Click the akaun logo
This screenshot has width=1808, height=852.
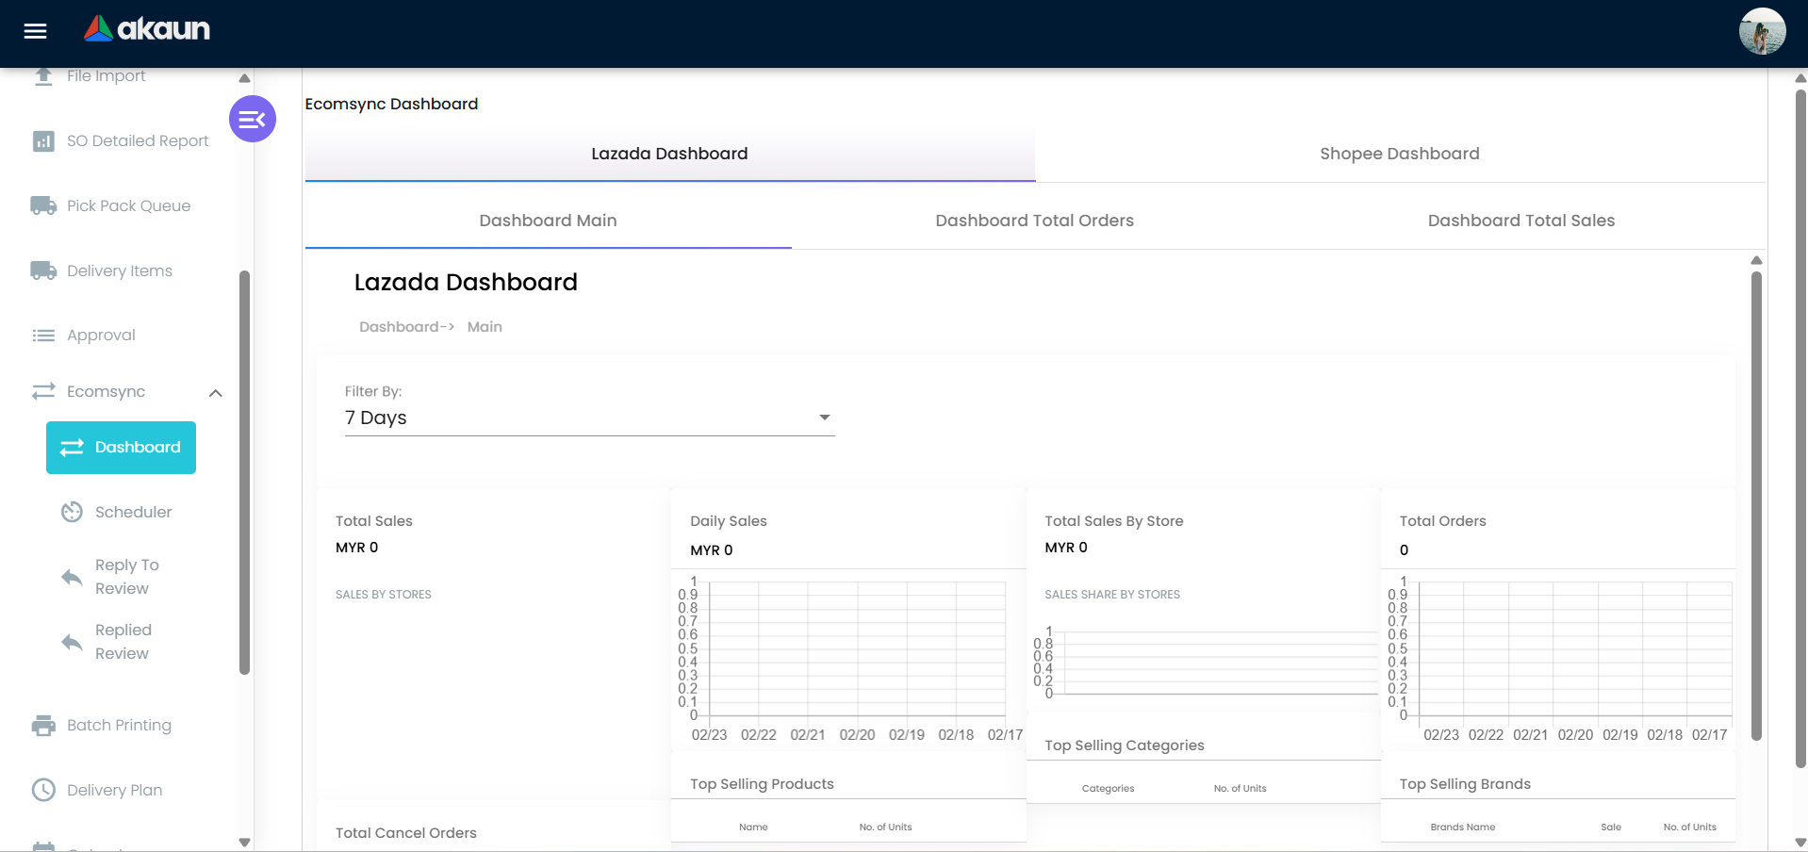tap(147, 29)
